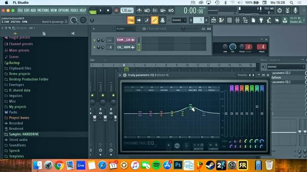Click the microphone icon at top right
This screenshot has width=307, height=172.
point(295,11)
